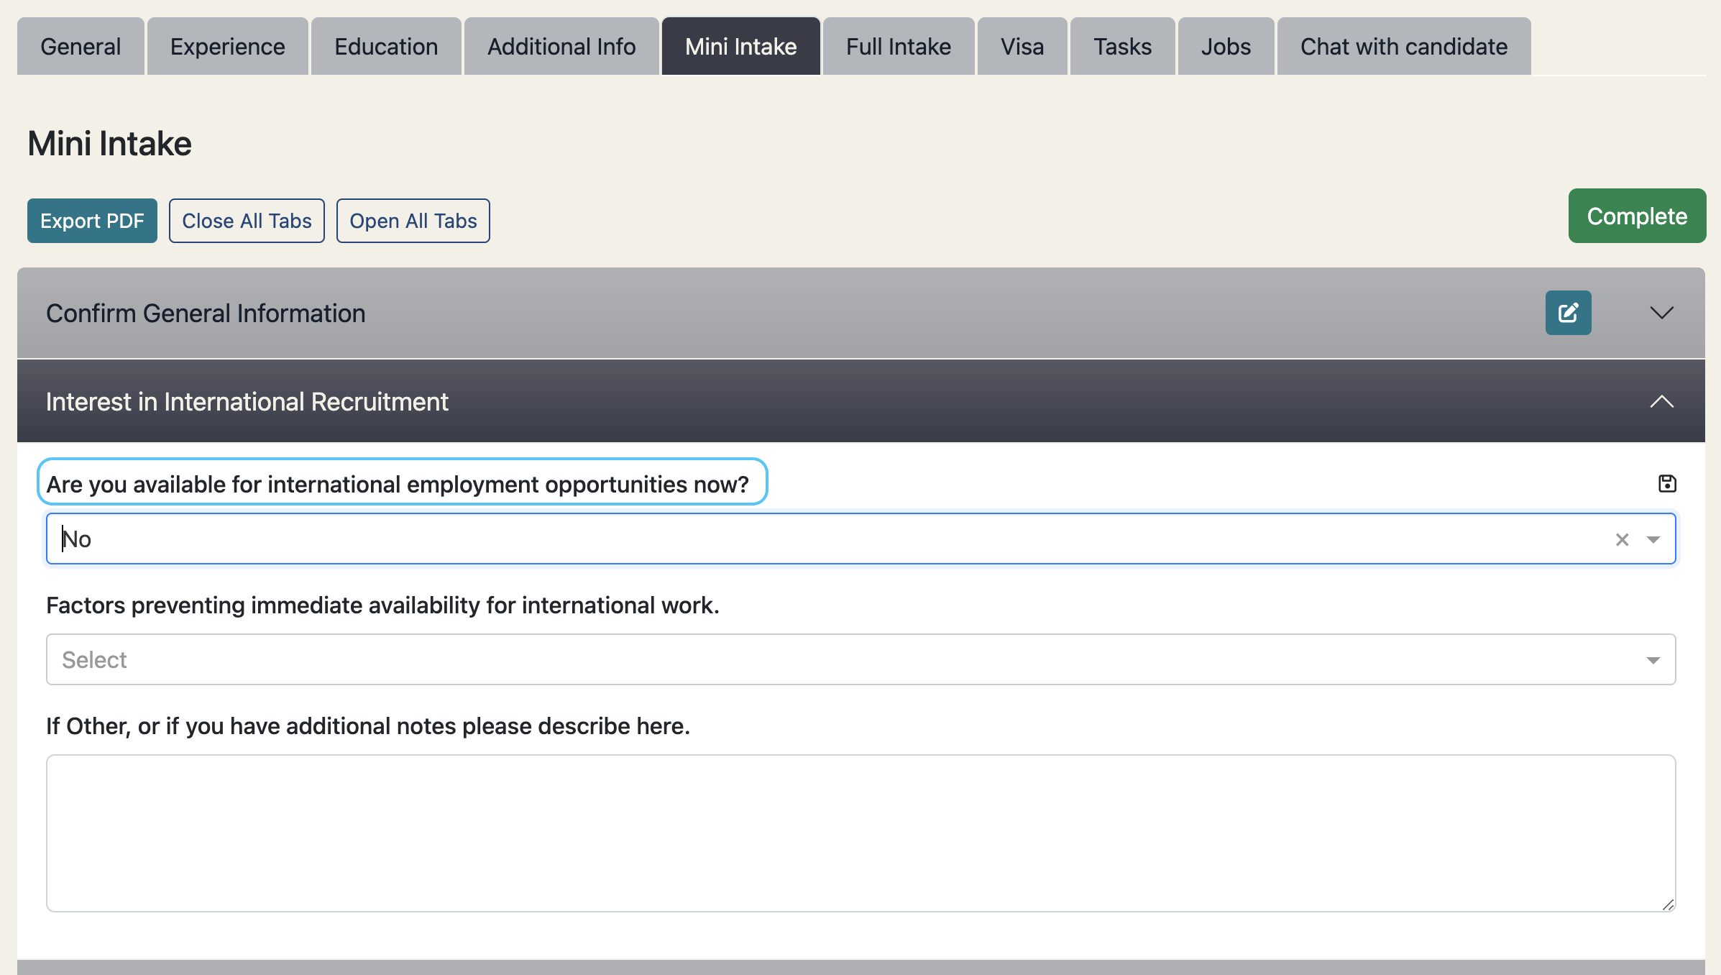Switch to the Visa tab
The height and width of the screenshot is (975, 1721).
[x=1022, y=47]
